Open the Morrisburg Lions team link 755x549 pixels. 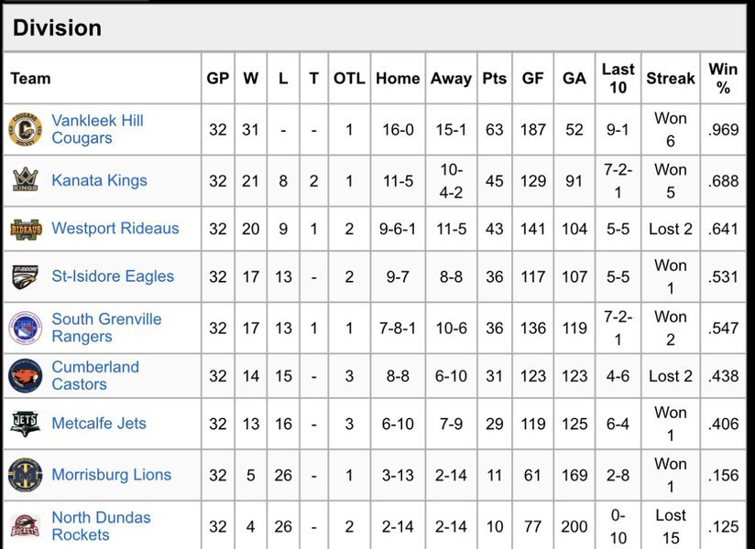pyautogui.click(x=112, y=475)
